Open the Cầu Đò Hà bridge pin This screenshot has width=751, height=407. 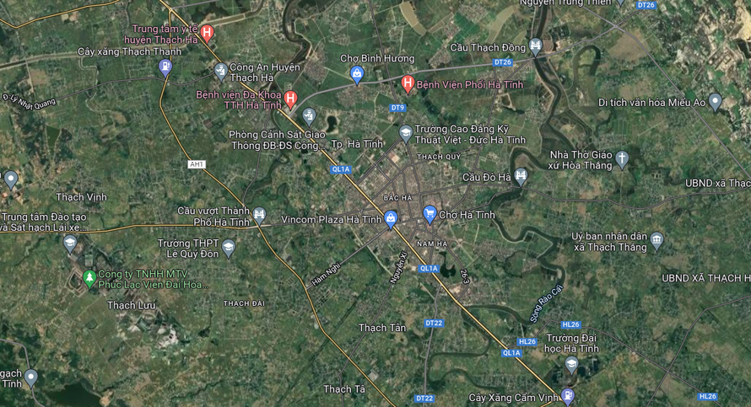[x=521, y=176]
